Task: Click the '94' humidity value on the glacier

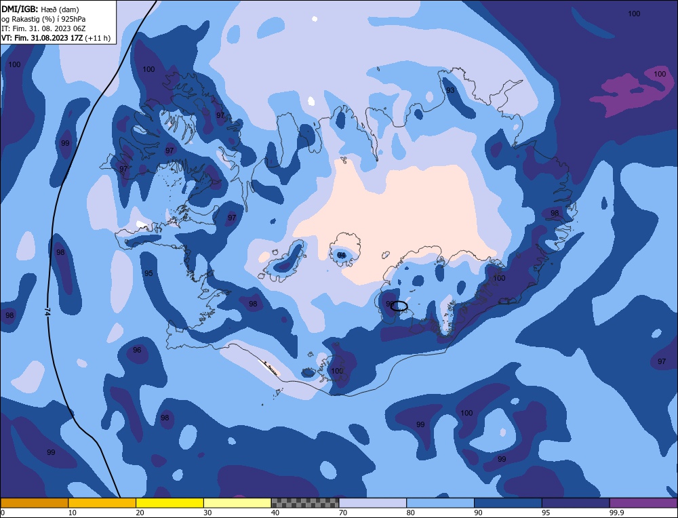Action: coord(342,255)
